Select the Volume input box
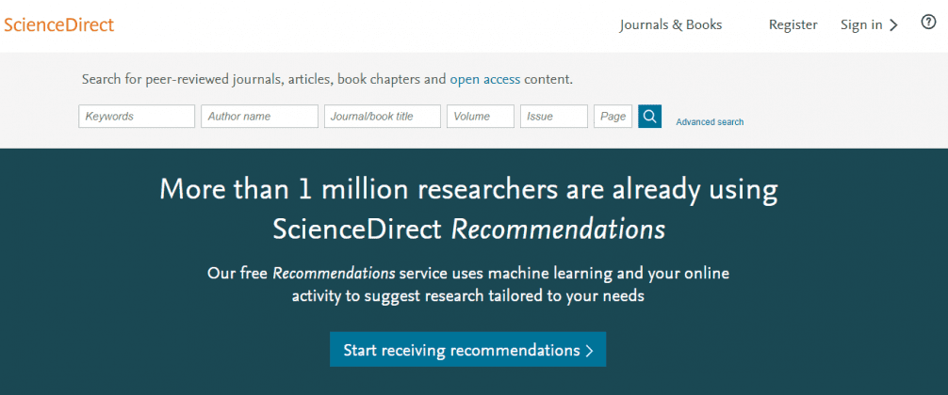The width and height of the screenshot is (948, 395). point(481,117)
